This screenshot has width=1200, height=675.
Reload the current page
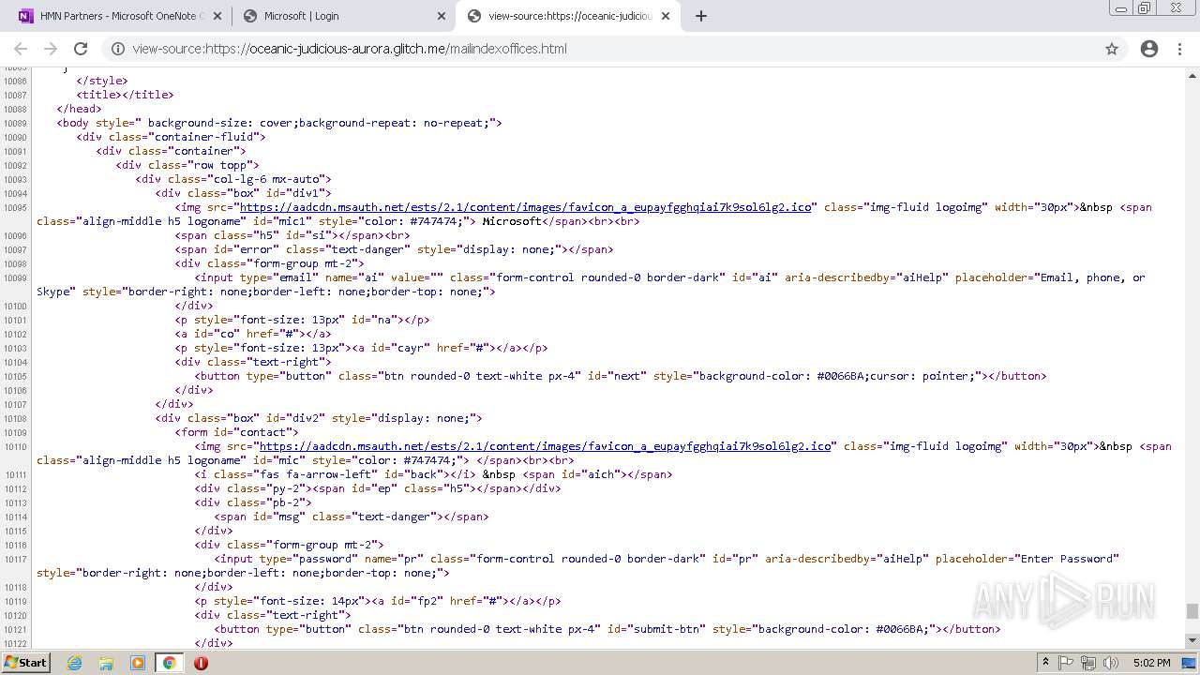[81, 49]
